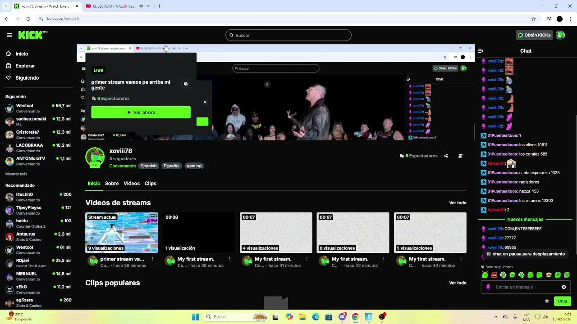The height and width of the screenshot is (324, 577).
Task: Open options for the 00:08 video
Action: click(x=229, y=259)
